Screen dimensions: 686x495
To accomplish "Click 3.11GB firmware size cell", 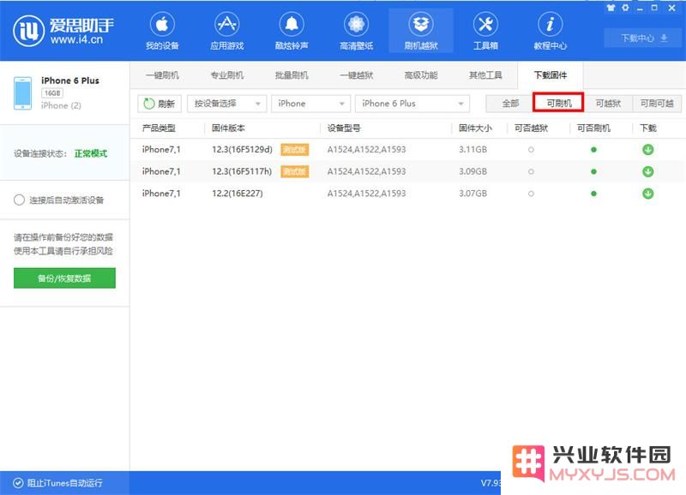I will (x=473, y=149).
